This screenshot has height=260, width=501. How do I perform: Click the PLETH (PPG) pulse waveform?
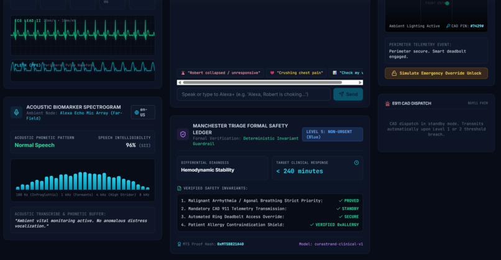(83, 70)
